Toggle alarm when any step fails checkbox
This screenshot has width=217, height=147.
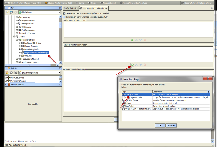pyautogui.click(x=64, y=13)
